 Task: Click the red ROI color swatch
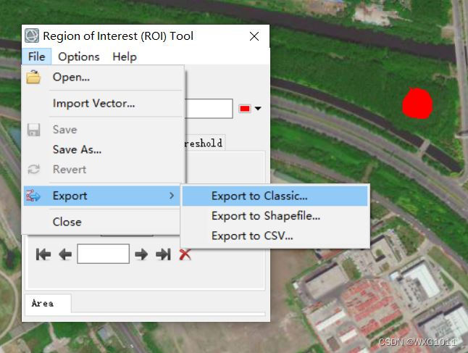(245, 109)
